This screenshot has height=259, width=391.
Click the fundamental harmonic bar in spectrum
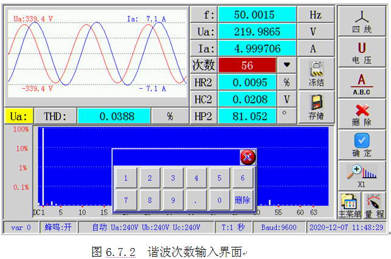[x=43, y=167]
